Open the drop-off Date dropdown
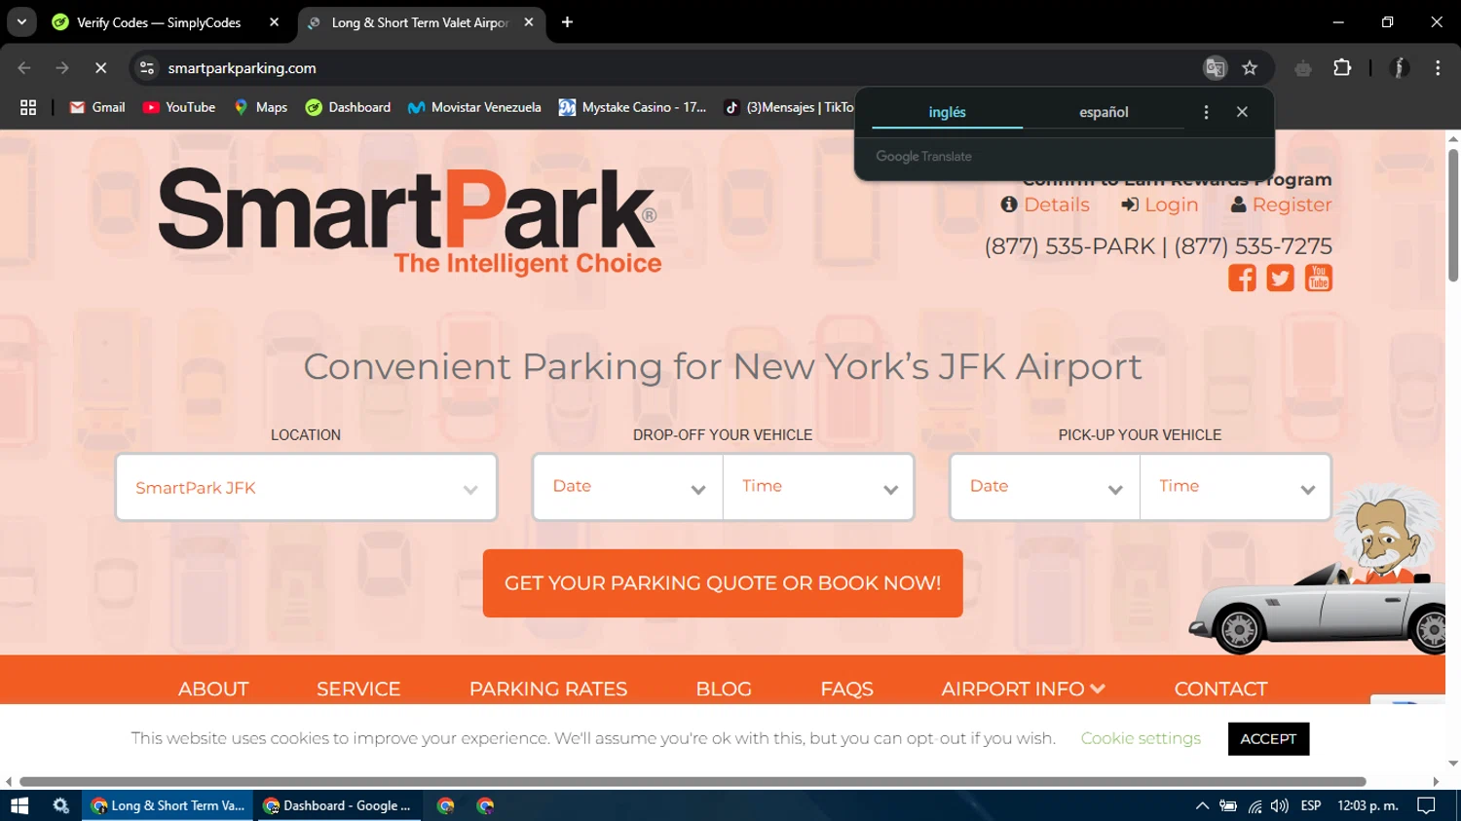Viewport: 1461px width, 821px height. point(628,487)
